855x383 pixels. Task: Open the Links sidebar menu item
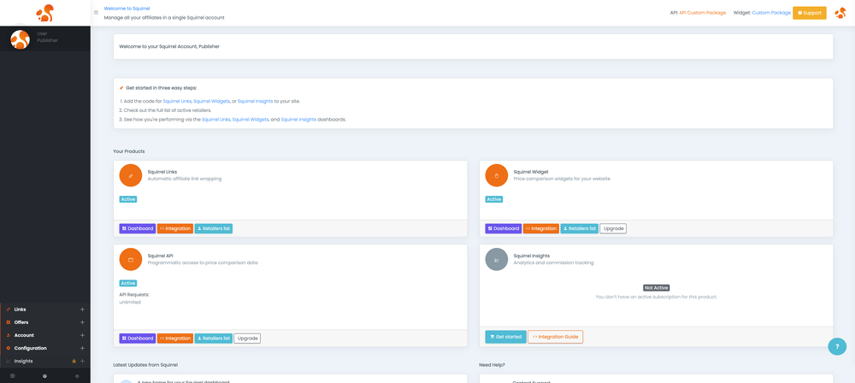pos(45,309)
